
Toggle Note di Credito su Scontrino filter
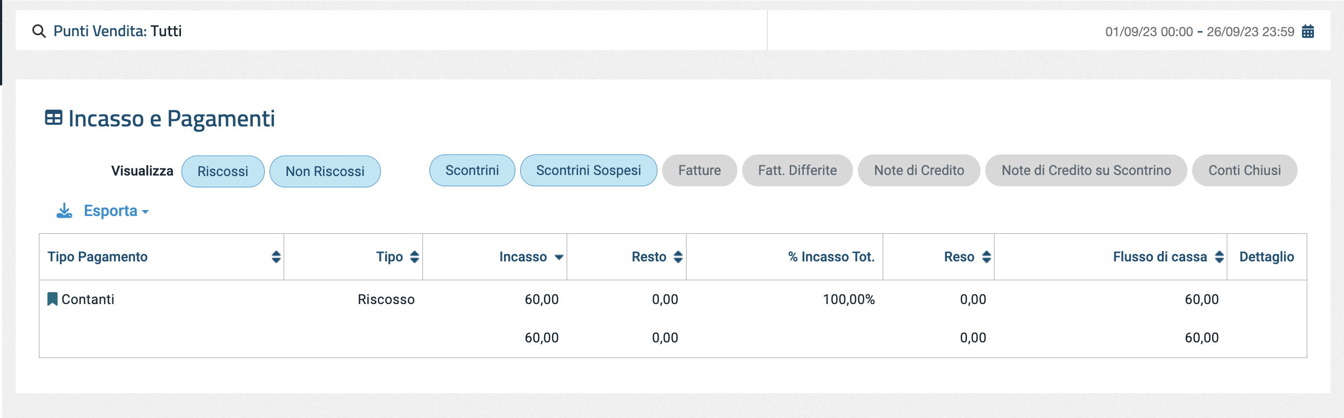pyautogui.click(x=1086, y=171)
